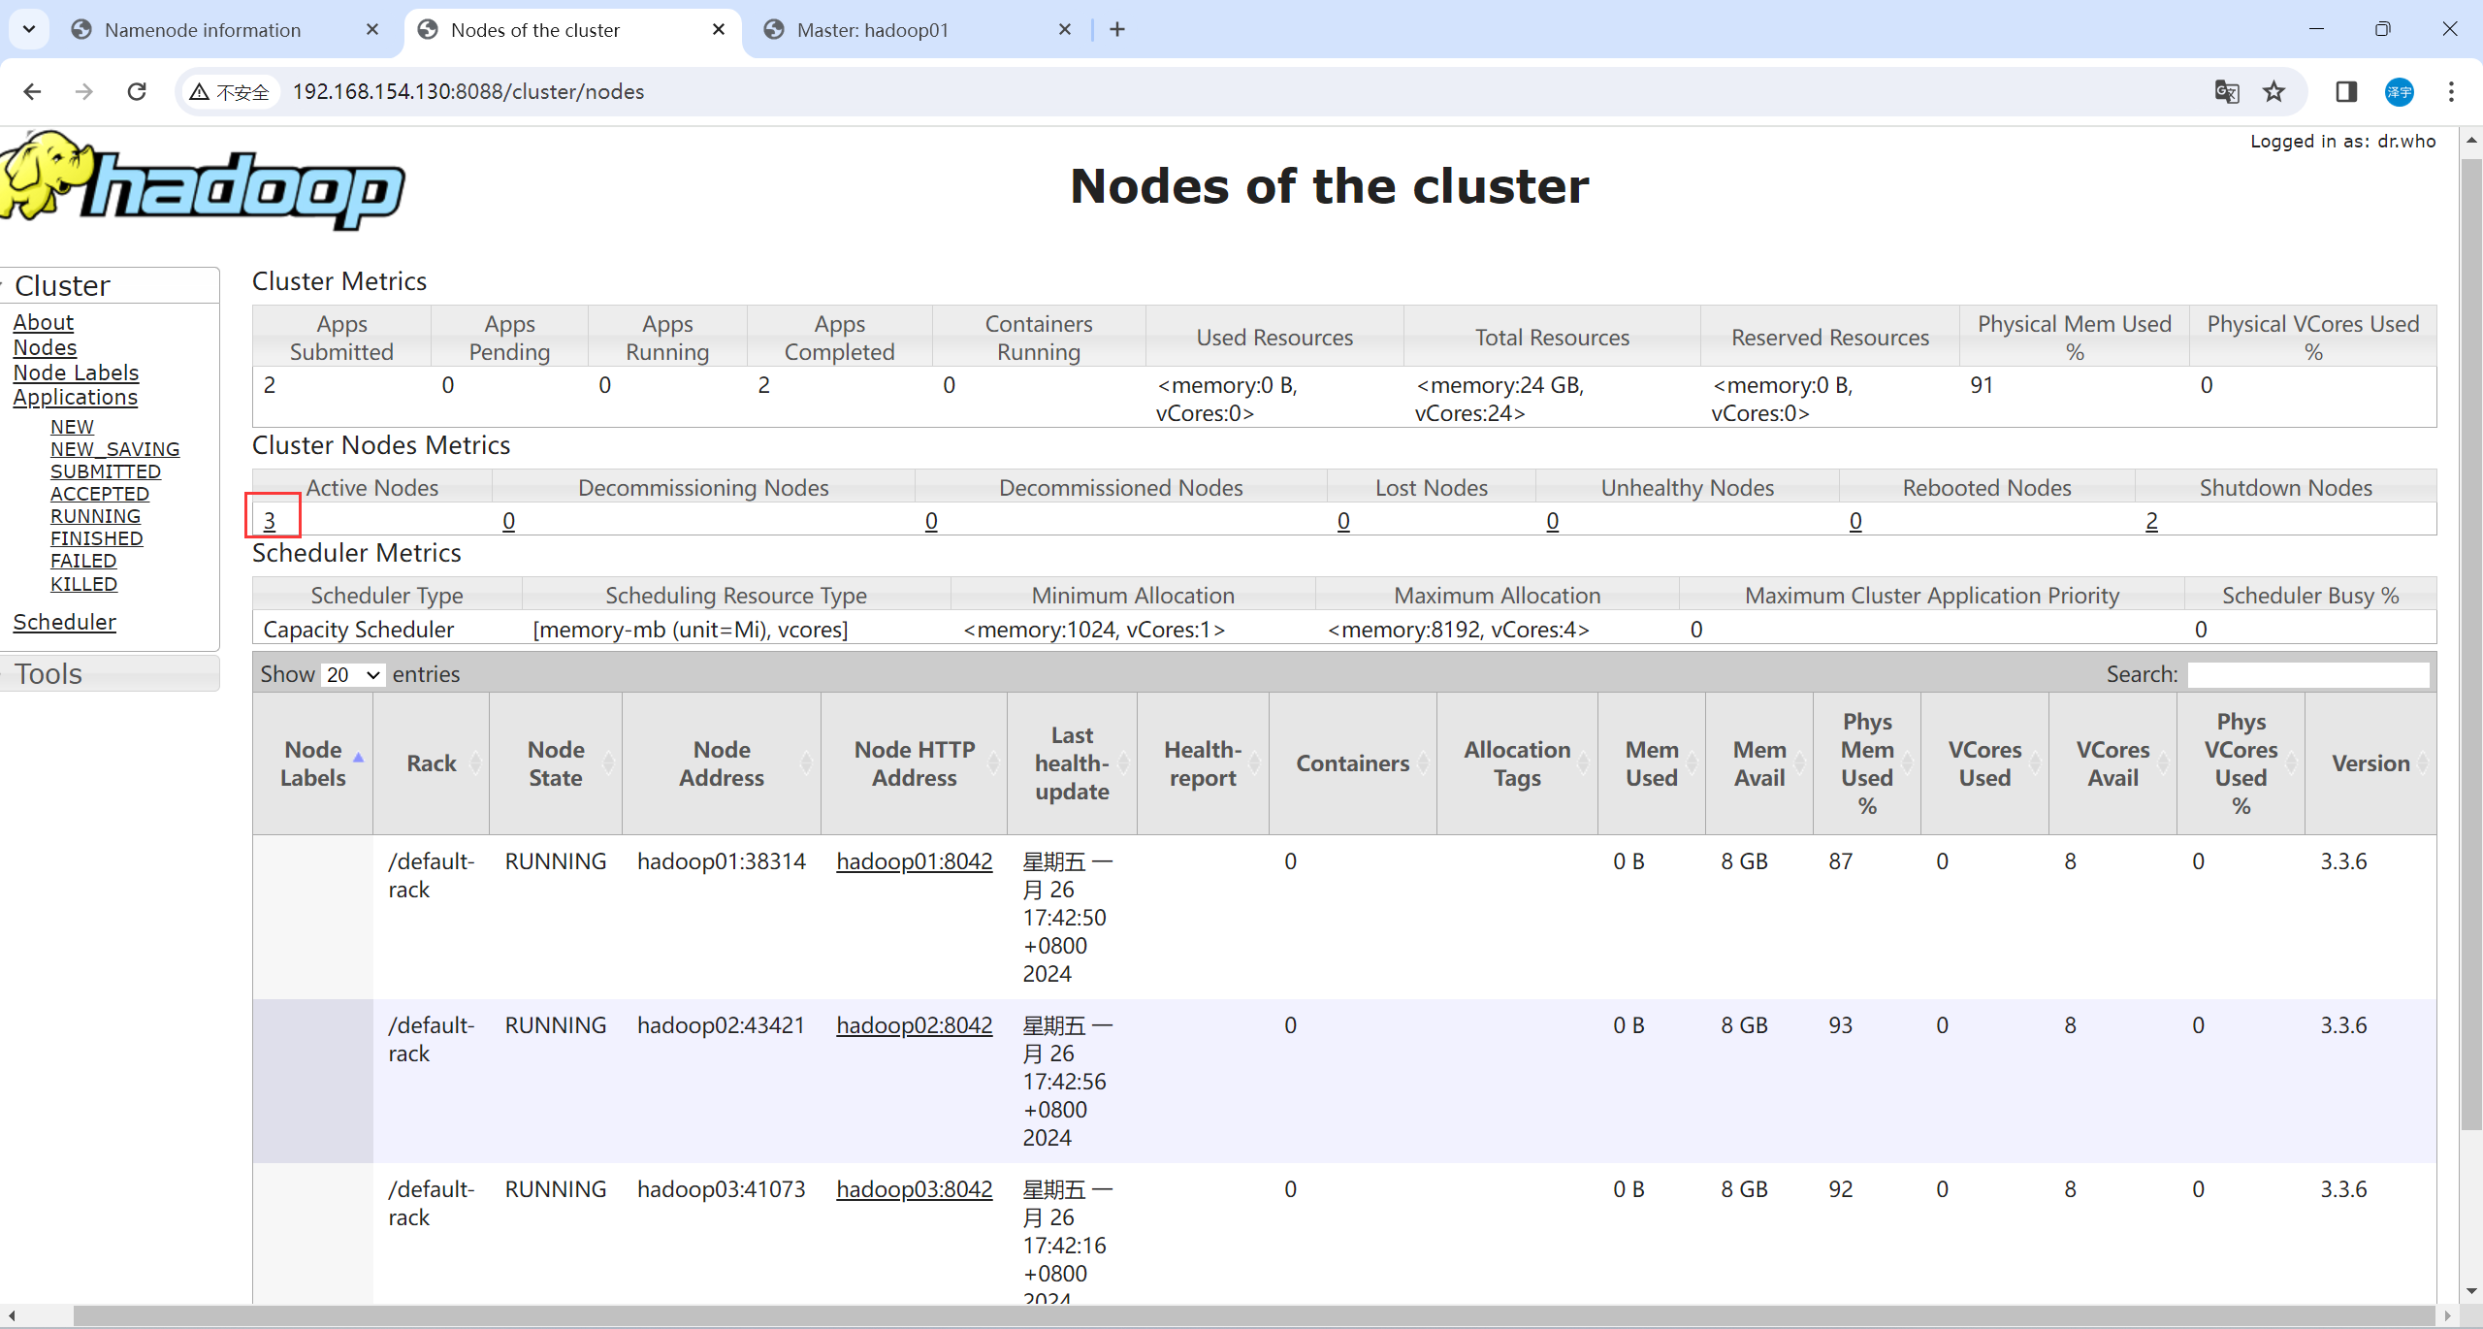Bookmark this page with star icon
Viewport: 2483px width, 1329px height.
tap(2273, 91)
